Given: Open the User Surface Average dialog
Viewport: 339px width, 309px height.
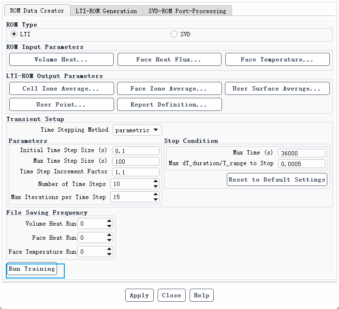Looking at the screenshot, I should [277, 89].
